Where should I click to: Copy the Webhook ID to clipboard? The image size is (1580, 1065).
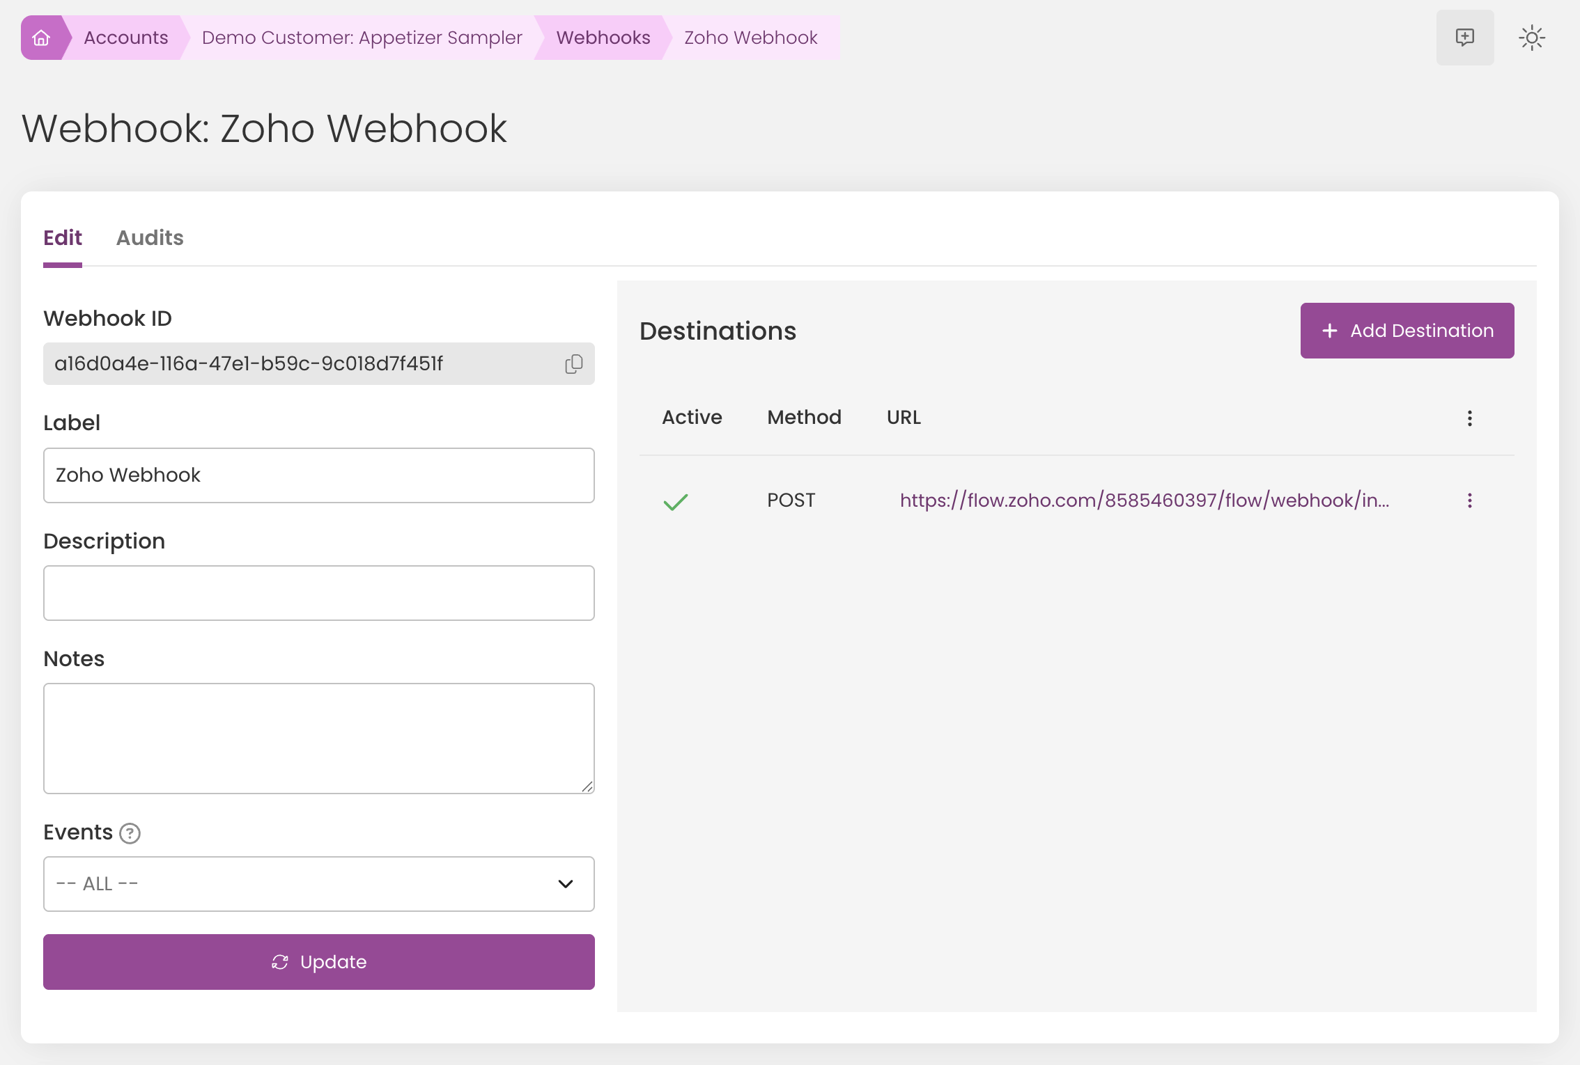click(573, 364)
